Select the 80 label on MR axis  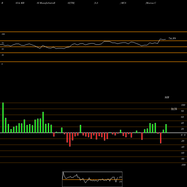point(183,111)
